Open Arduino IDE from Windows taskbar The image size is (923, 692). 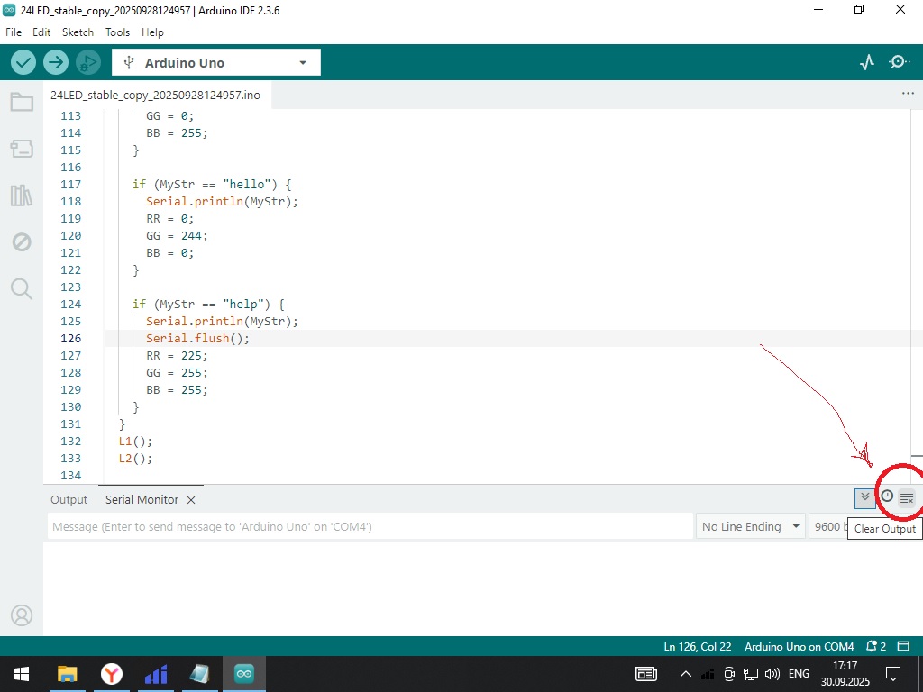point(244,673)
